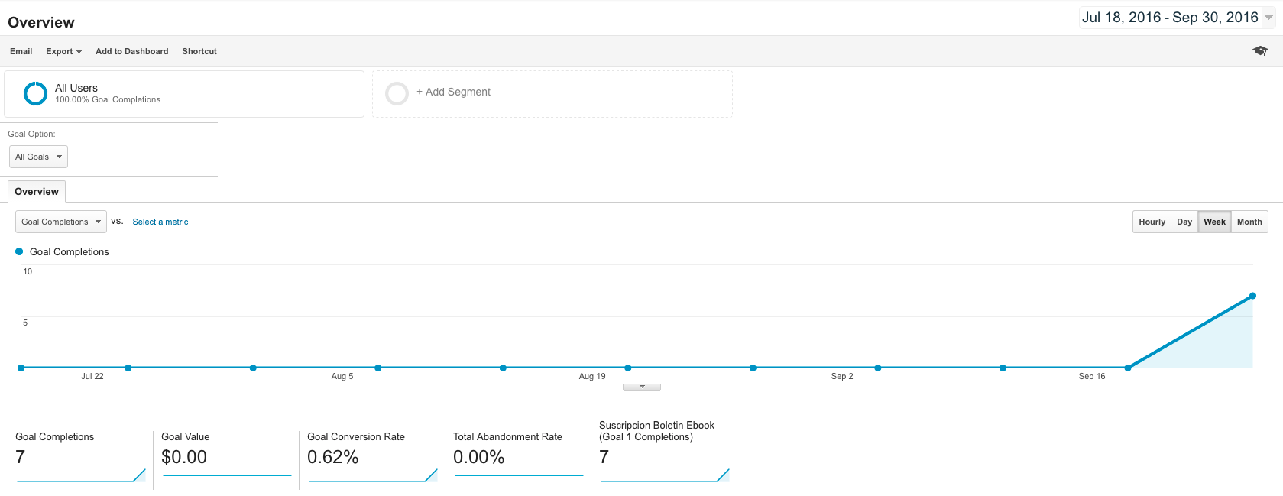
Task: Switch chart to Week view
Action: pos(1214,222)
